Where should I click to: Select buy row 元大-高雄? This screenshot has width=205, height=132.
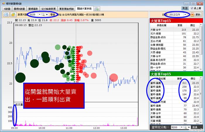click(x=175, y=33)
